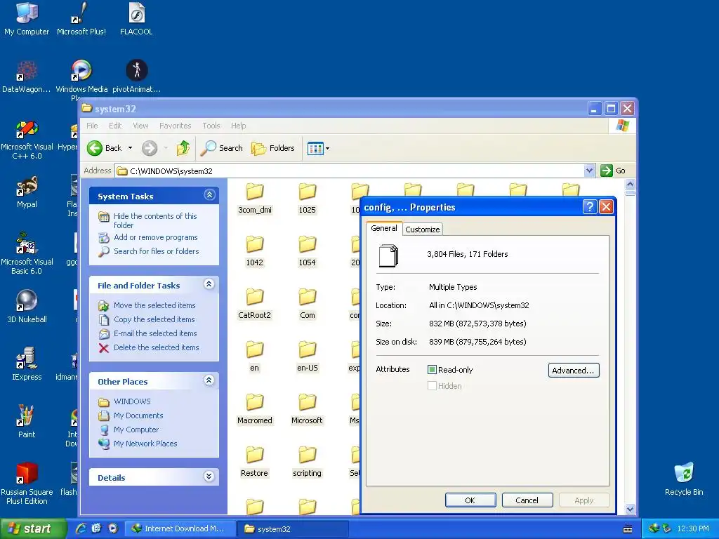Select the Com folder

[308, 303]
